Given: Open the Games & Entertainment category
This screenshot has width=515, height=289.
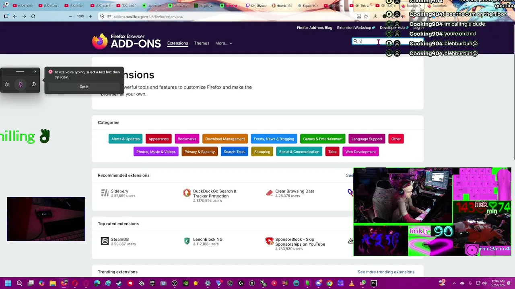Looking at the screenshot, I should [x=323, y=139].
